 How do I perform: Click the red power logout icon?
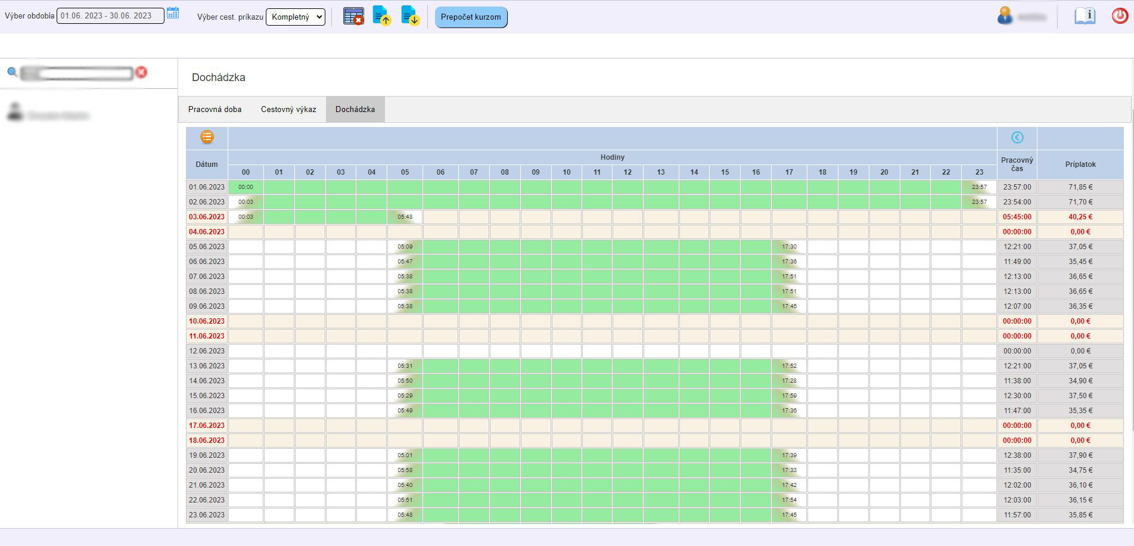click(1120, 15)
